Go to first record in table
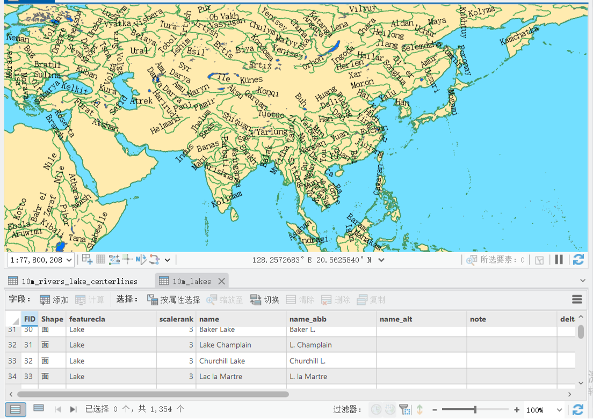593x419 pixels. [57, 409]
